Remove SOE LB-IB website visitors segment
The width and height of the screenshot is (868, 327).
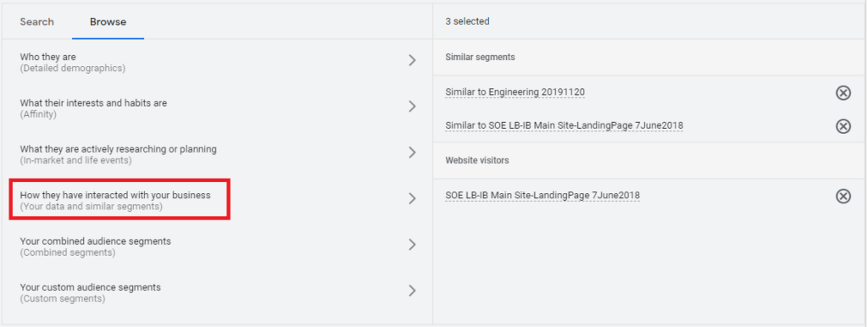point(843,196)
